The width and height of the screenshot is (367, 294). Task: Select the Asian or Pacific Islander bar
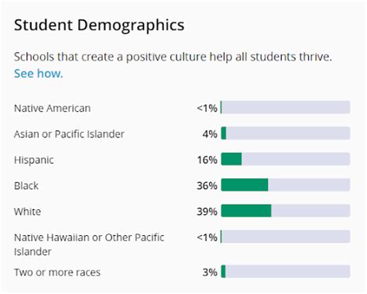pyautogui.click(x=286, y=133)
